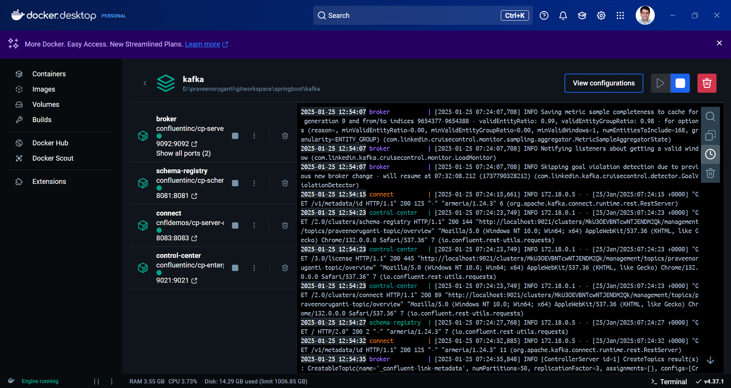Open the Images section
The height and width of the screenshot is (388, 731).
[x=43, y=89]
